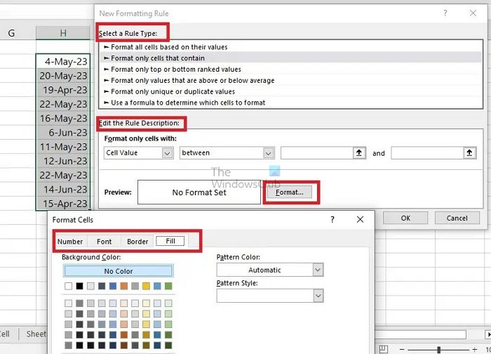Switch to the Font tab
Image resolution: width=491 pixels, height=354 pixels.
[x=104, y=242]
